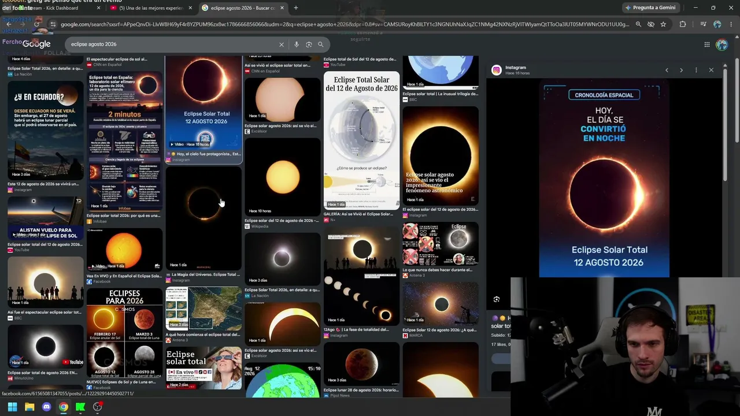Open 'Lo que nunca debes hacer durante el' link
This screenshot has height=416, width=740.
click(438, 270)
